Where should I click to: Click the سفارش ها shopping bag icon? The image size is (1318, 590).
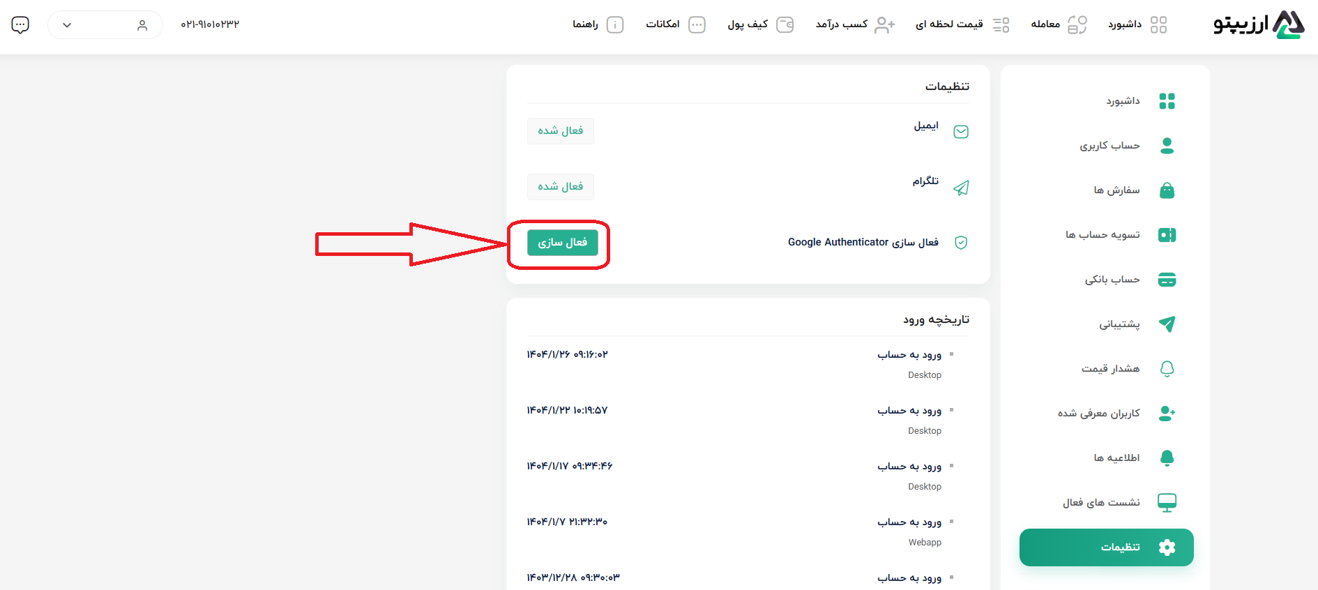point(1167,190)
